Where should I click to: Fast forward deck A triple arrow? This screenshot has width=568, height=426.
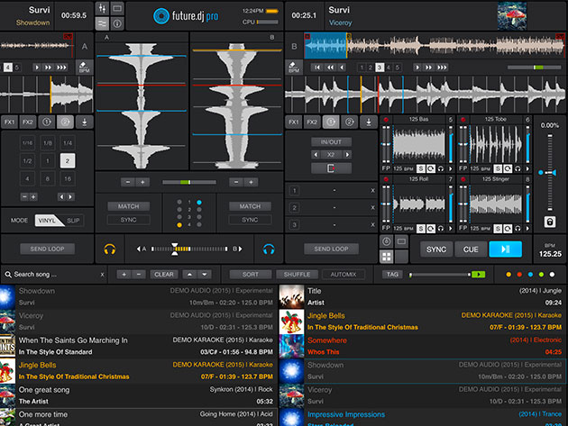61,68
